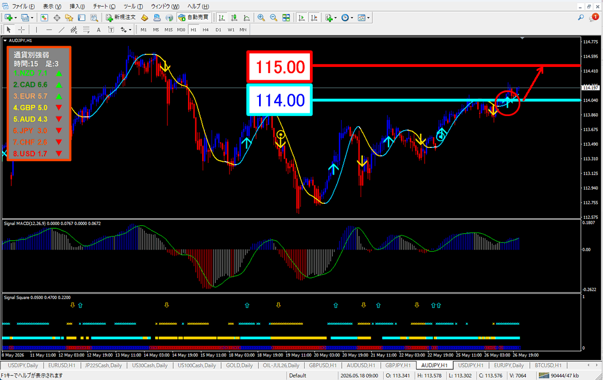Screen dimensions: 603x380
Task: Click the red 115.00 price line
Action: tap(446, 66)
